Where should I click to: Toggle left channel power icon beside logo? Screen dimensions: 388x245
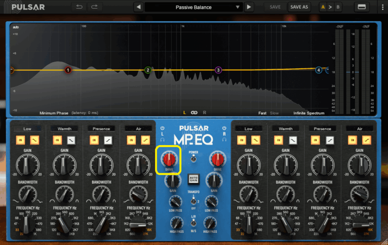(162, 129)
